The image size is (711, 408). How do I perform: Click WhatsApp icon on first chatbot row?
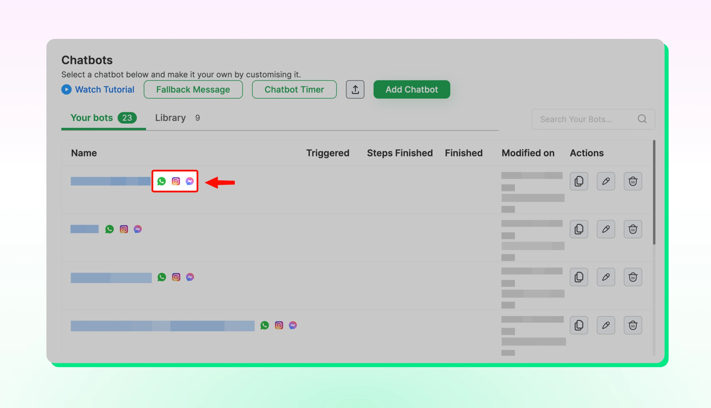click(161, 181)
